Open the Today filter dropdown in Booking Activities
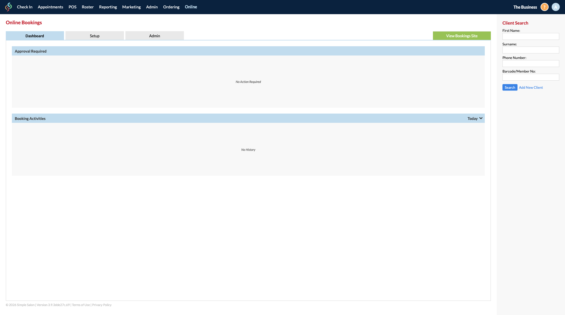The image size is (565, 315). pyautogui.click(x=474, y=118)
